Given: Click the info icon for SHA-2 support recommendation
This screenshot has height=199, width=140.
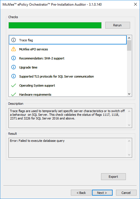Looking at the screenshot, I should coord(14,58).
